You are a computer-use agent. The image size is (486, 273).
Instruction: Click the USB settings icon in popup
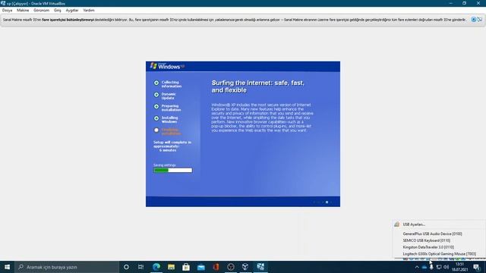point(396,224)
